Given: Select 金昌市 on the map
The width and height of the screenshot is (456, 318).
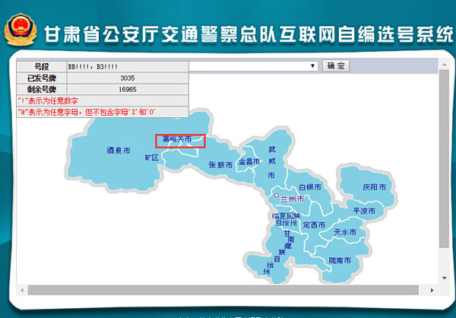Looking at the screenshot, I should tap(249, 161).
